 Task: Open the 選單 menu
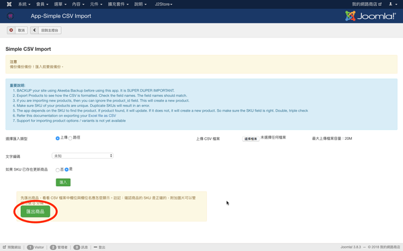(60, 4)
